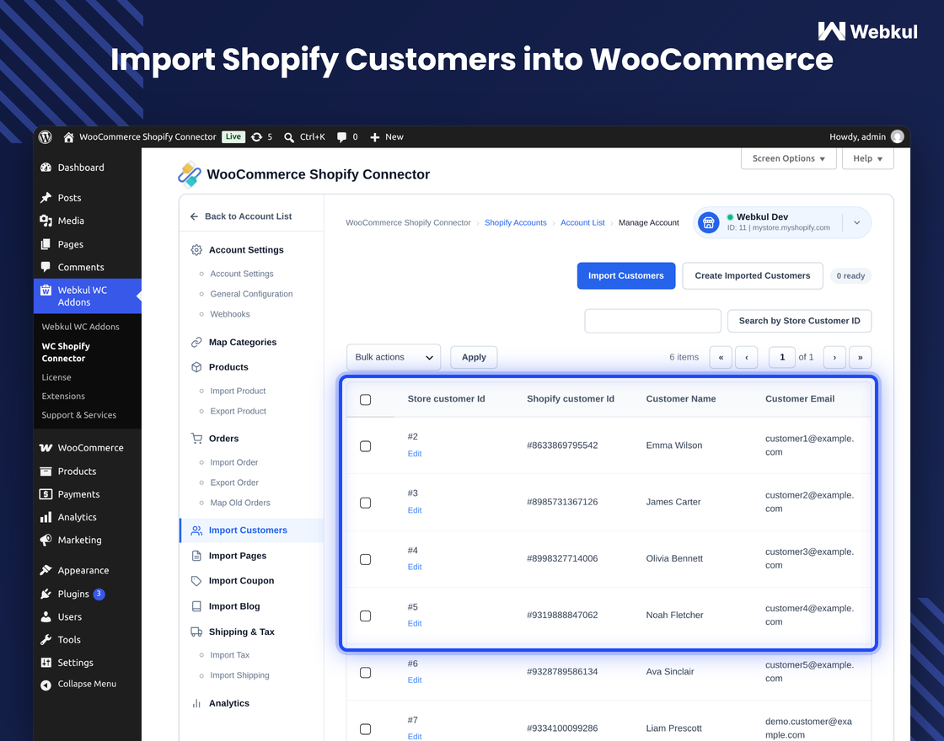
Task: Click Back to Account List link
Action: (x=241, y=216)
